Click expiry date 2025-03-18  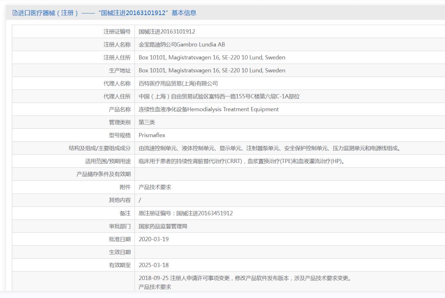tap(154, 265)
